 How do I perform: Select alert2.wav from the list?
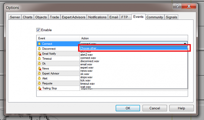[134, 55]
